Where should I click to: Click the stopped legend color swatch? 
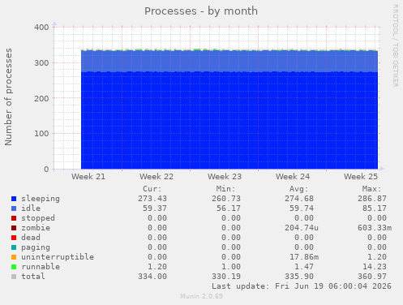tap(14, 218)
